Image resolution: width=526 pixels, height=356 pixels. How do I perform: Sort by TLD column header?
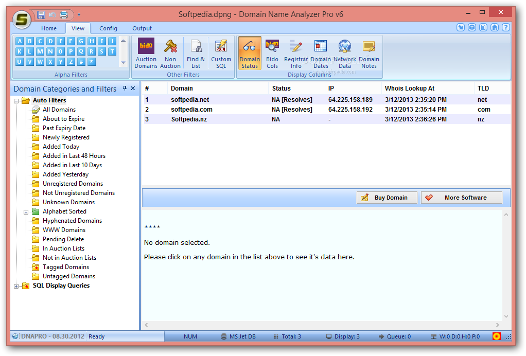[x=492, y=88]
